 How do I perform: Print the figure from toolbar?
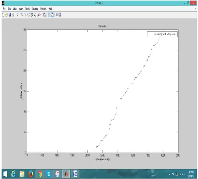13,15
